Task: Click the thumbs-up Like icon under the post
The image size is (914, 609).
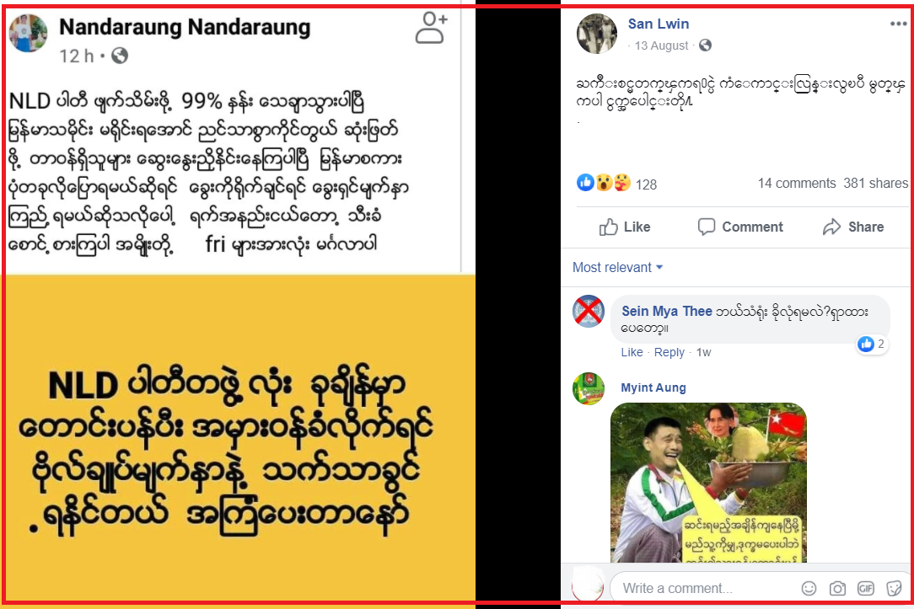Action: pyautogui.click(x=608, y=227)
